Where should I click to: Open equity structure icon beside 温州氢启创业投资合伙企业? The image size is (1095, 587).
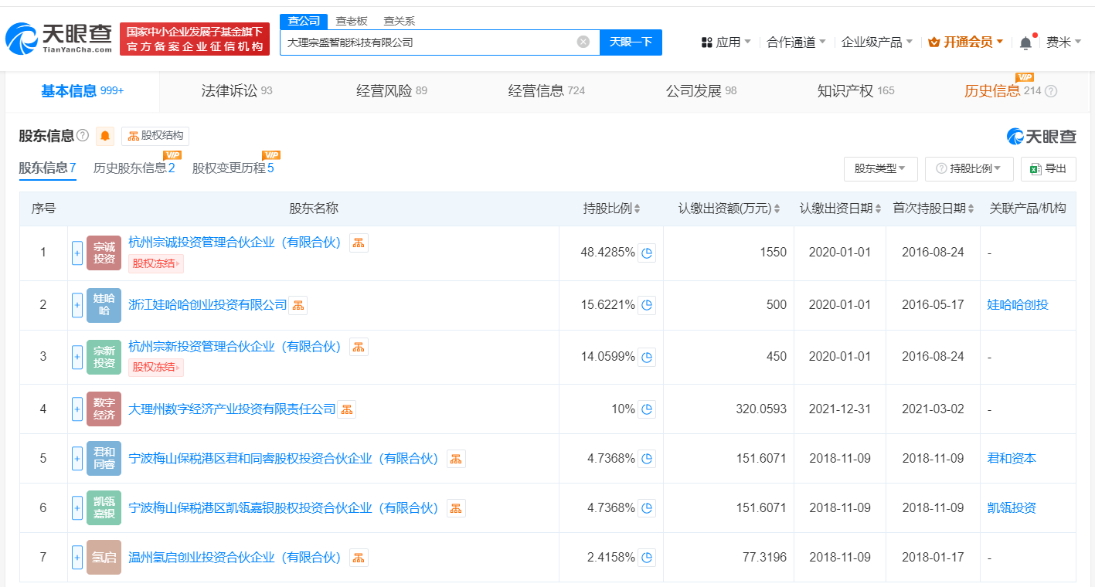point(359,558)
